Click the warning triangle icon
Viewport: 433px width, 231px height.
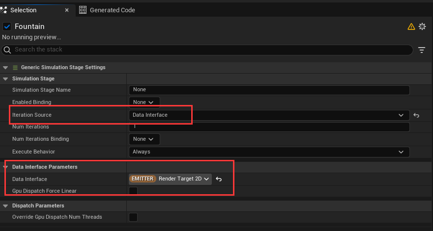tap(411, 26)
